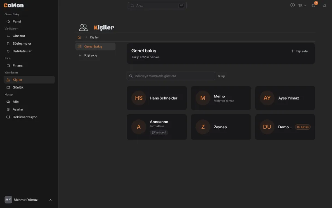Click the Takip ettiğin herkes description
The height and width of the screenshot is (208, 332).
coord(146,57)
